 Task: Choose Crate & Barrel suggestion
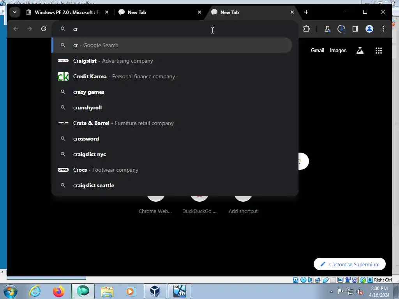coord(172,123)
